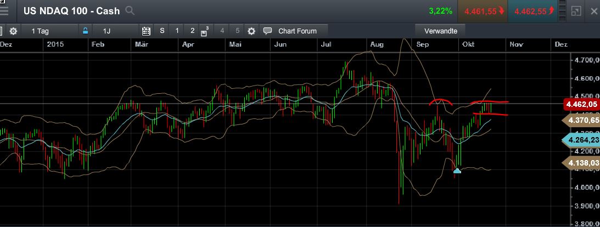Click the Nov month label on the time axis
Viewport: 600px width, 227px height.
pyautogui.click(x=517, y=44)
